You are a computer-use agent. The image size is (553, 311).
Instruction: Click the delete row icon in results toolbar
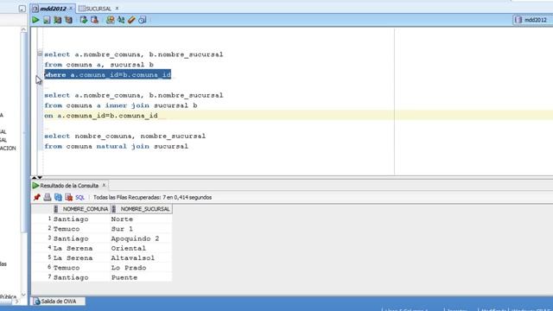click(x=69, y=198)
